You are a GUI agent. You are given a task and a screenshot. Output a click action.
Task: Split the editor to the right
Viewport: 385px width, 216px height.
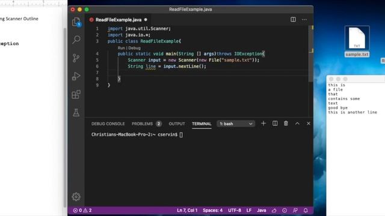point(293,19)
